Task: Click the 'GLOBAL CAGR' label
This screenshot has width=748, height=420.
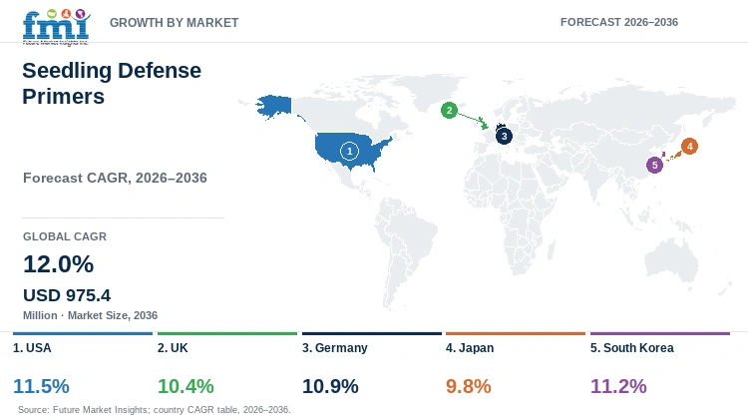Action: [x=65, y=236]
